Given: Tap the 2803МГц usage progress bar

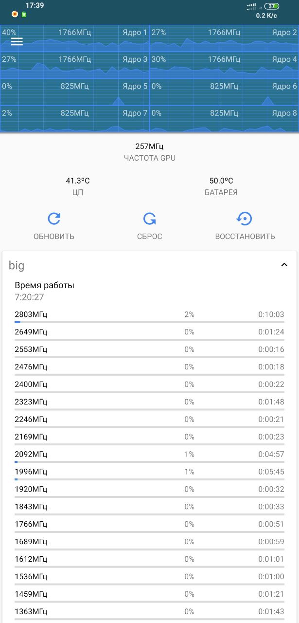Looking at the screenshot, I should (x=149, y=322).
